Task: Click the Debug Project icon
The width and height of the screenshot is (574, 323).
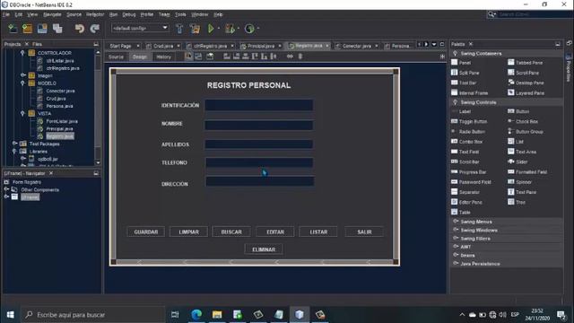Action: coord(230,28)
